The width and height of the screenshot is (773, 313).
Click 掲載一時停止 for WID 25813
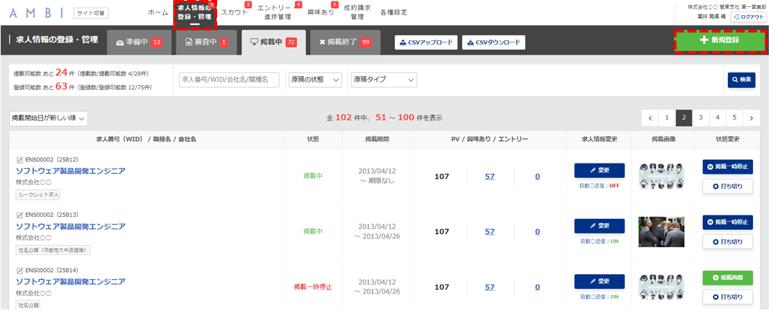728,222
